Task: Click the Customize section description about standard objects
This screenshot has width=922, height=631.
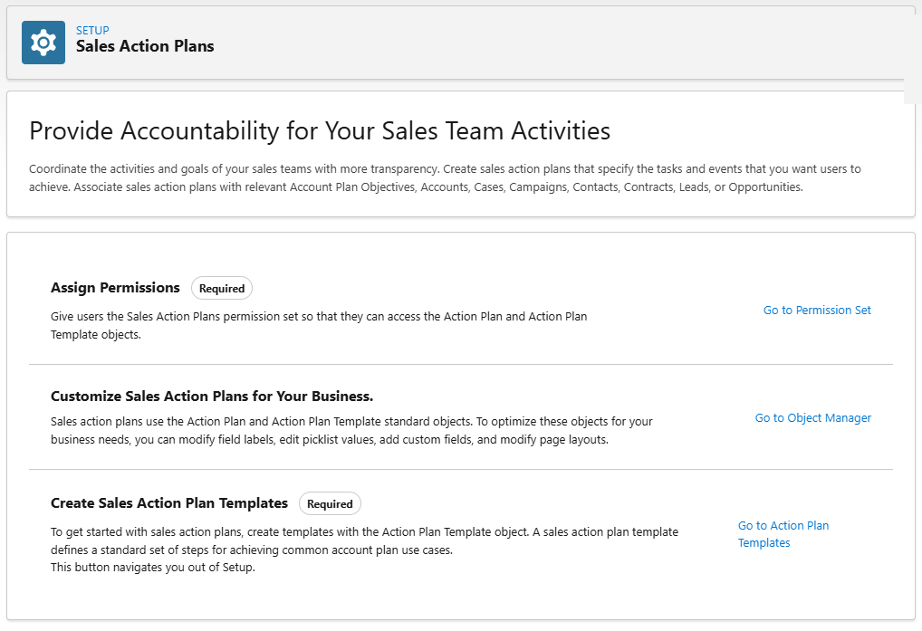Action: pos(351,431)
